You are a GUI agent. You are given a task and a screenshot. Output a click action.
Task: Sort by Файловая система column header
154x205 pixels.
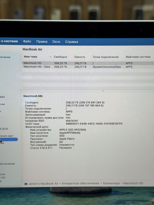(x=138, y=57)
